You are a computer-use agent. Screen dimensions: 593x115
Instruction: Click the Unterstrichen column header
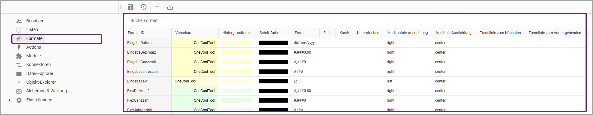pyautogui.click(x=368, y=33)
